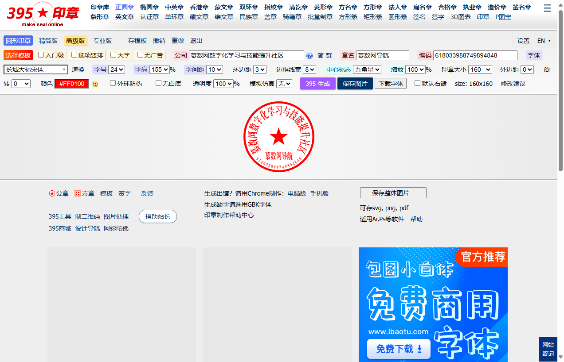
Task: Click the 网站咨询 icon at bottom right
Action: [x=548, y=349]
